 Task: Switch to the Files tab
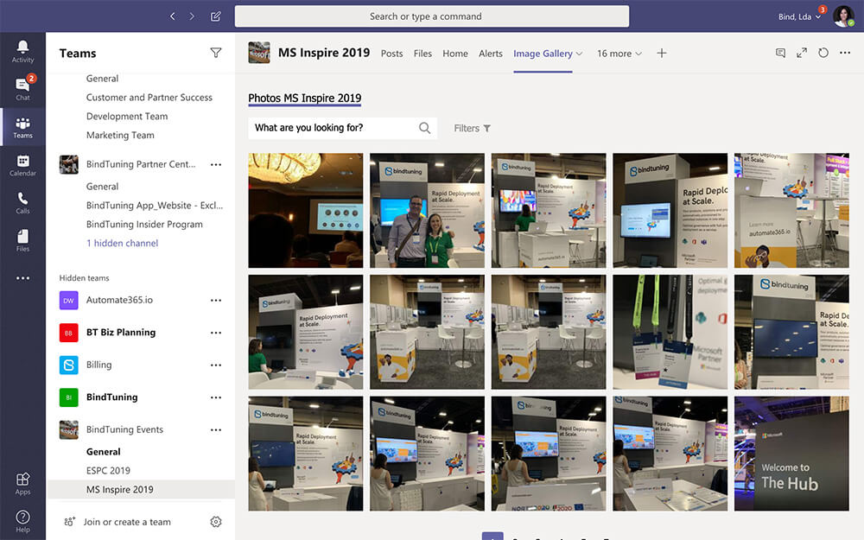[x=422, y=54]
